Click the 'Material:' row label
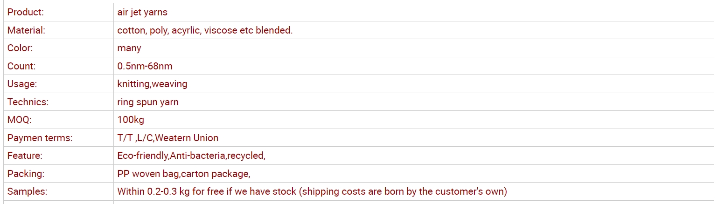 tap(26, 30)
